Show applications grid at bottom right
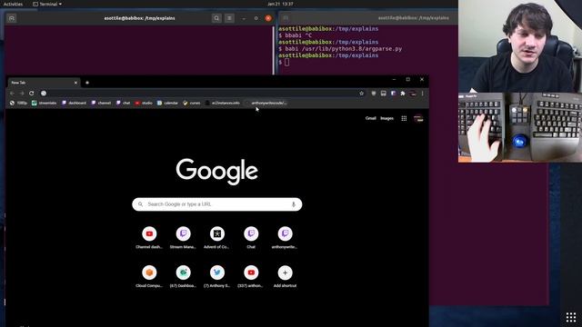582x327 pixels. pyautogui.click(x=571, y=317)
